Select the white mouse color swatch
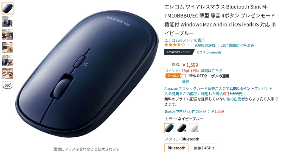Viewport: 281px width, 153px height. tap(194, 128)
